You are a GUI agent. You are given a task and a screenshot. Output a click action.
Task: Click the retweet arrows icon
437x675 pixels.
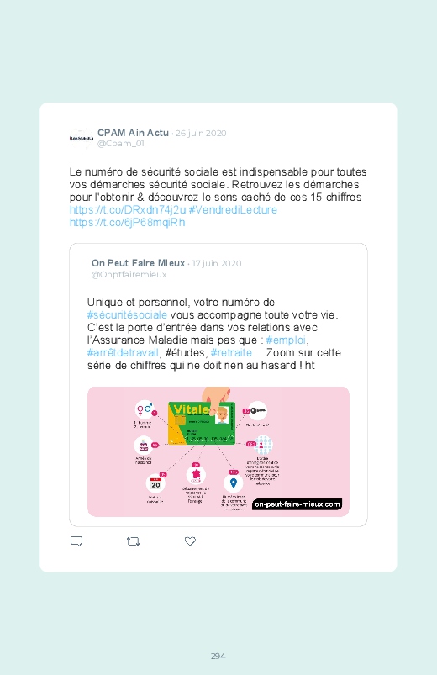pyautogui.click(x=133, y=541)
